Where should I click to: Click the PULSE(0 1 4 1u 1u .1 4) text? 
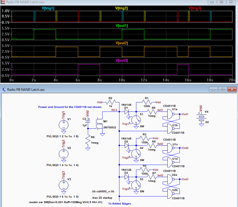[63, 165]
